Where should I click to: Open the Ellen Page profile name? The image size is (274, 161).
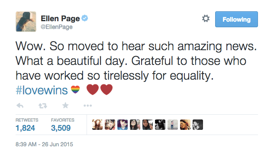click(x=60, y=19)
